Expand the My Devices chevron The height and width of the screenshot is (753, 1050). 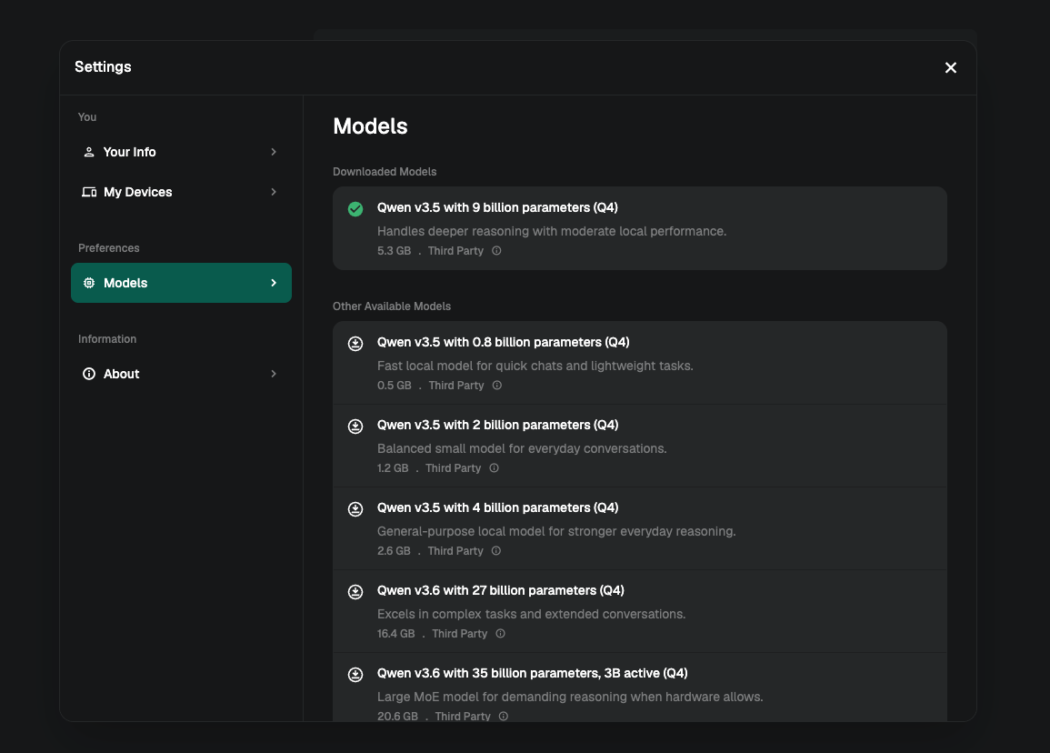tap(274, 192)
